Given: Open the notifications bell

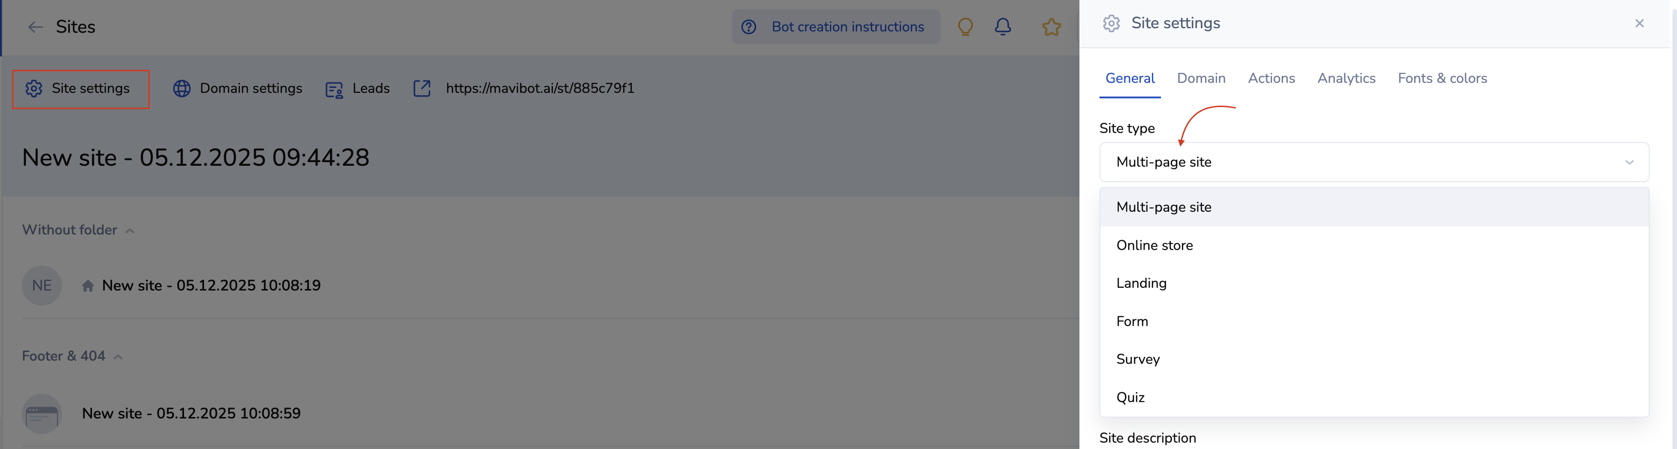Looking at the screenshot, I should coord(1002,27).
